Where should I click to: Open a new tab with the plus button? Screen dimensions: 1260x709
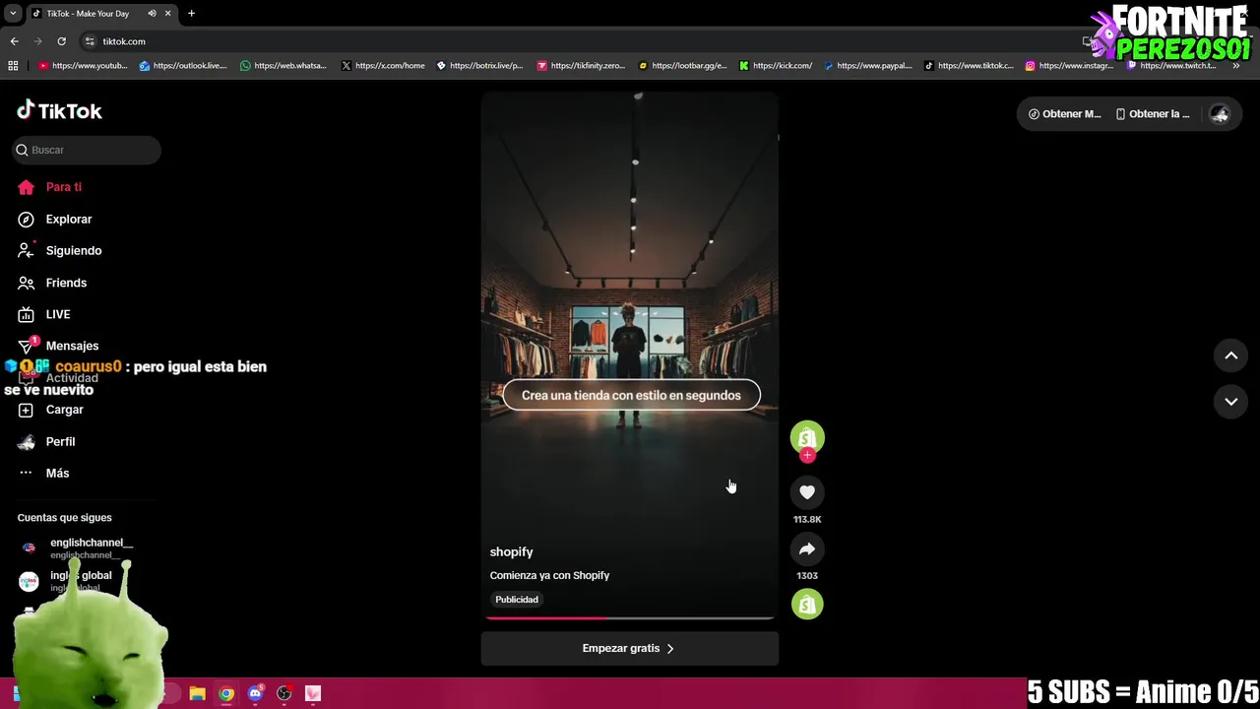pyautogui.click(x=191, y=14)
